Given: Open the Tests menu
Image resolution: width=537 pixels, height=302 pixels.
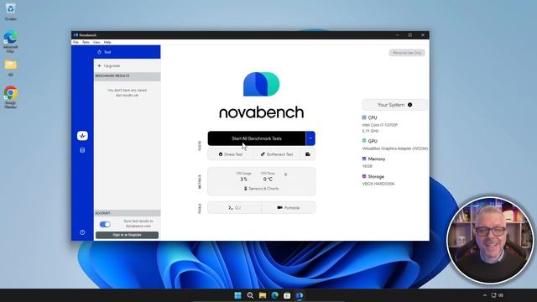Looking at the screenshot, I should pos(86,42).
